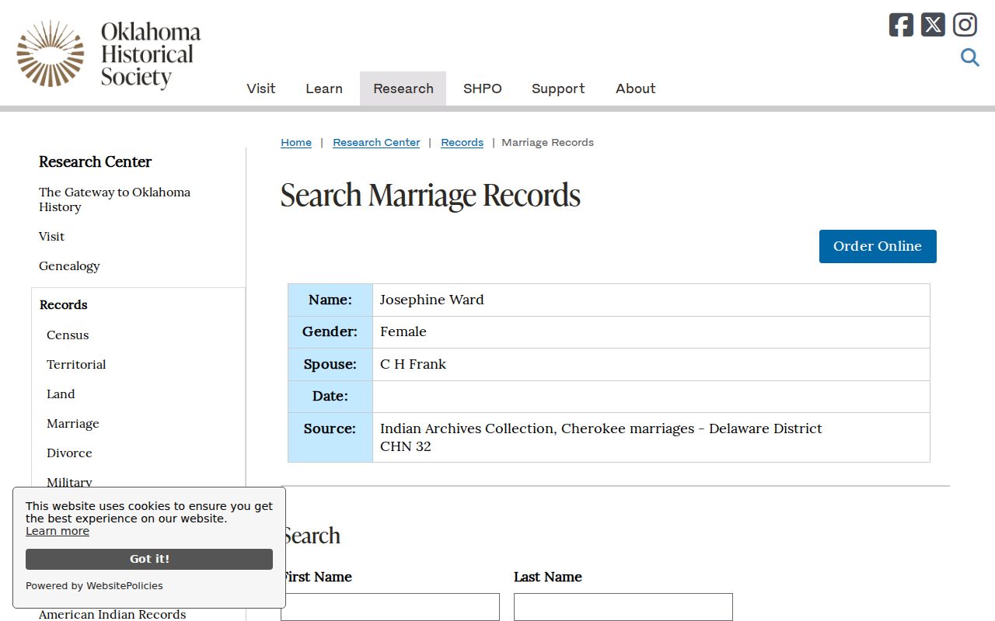
Task: Click the Powered by WebsitePolicies text
Action: coord(94,586)
